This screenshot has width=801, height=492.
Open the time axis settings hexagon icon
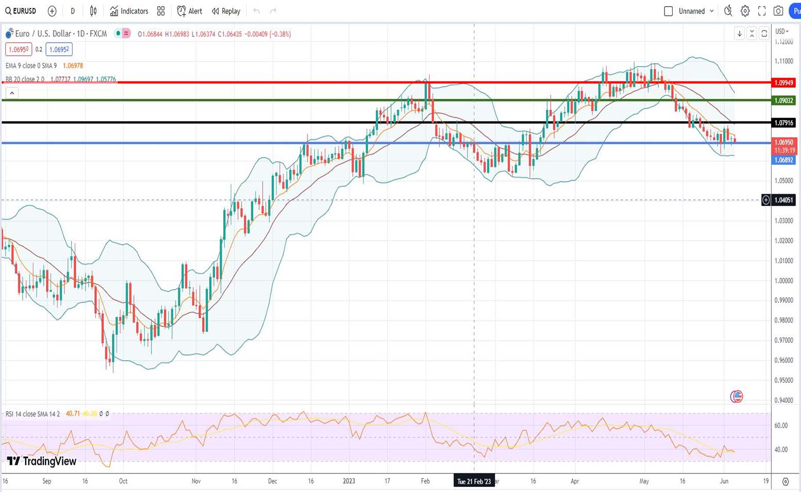pyautogui.click(x=785, y=481)
